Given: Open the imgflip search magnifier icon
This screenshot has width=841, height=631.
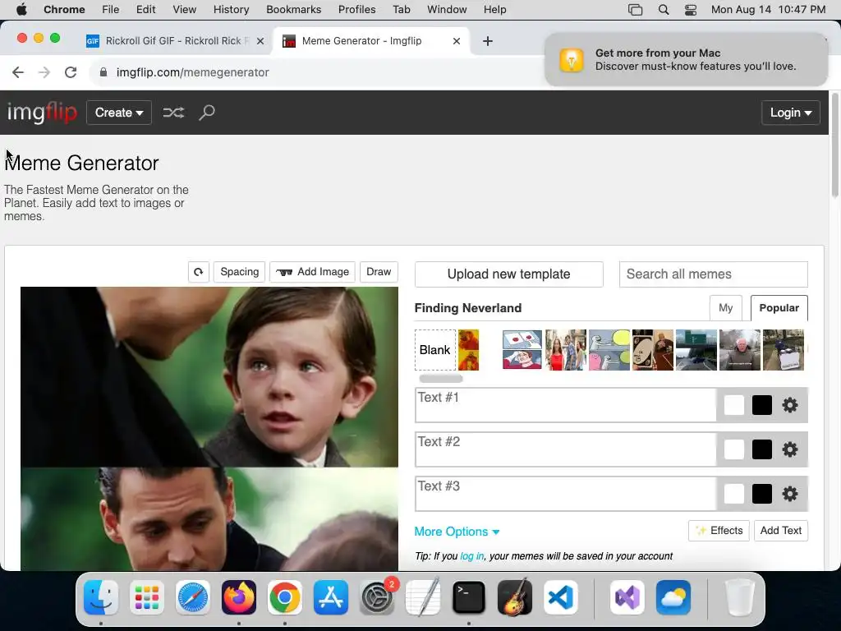Looking at the screenshot, I should tap(207, 113).
